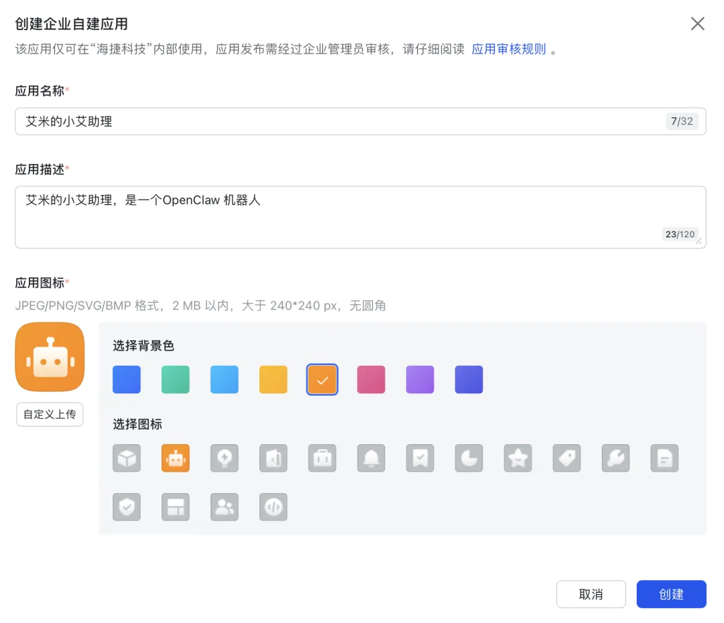Open the 应用审核规则 link

tap(509, 50)
